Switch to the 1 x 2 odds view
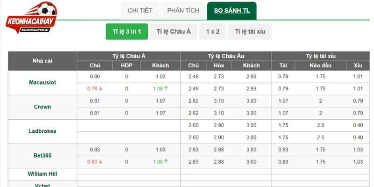The height and width of the screenshot is (187, 374). click(x=213, y=31)
